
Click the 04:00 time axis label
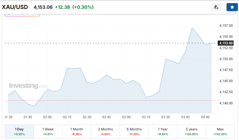coord(205,117)
